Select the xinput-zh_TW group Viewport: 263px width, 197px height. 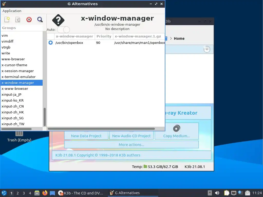click(22, 124)
